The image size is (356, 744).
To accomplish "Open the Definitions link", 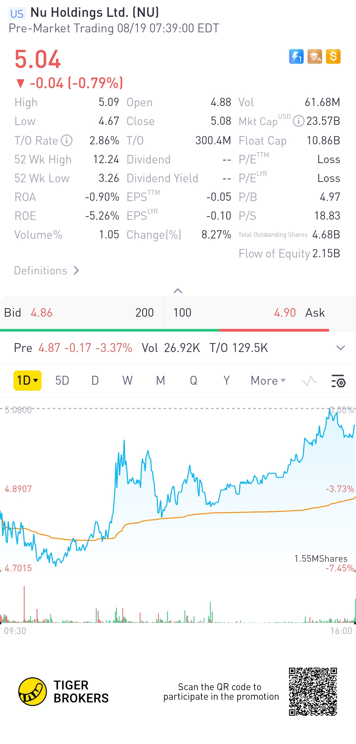I will 46,270.
